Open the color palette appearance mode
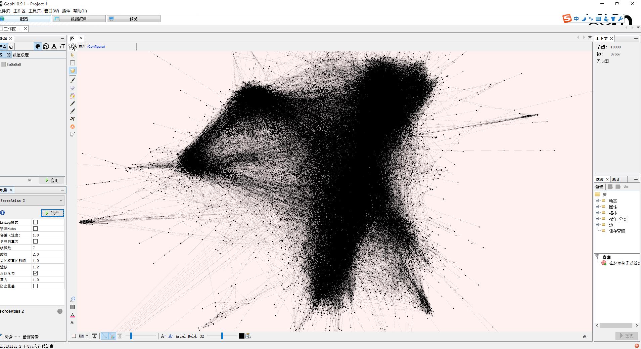This screenshot has width=641, height=349. coord(38,46)
